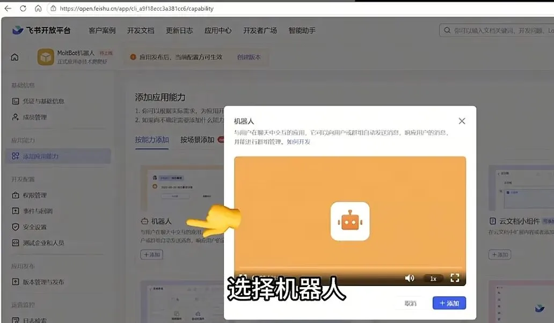The width and height of the screenshot is (554, 323).
Task: Open 客户案例 menu item
Action: click(x=102, y=31)
